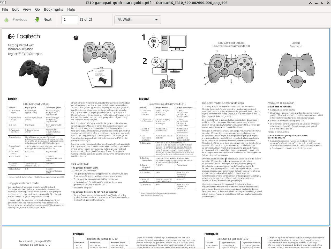331x249 pixels.
Task: Click the "Getting started with" text
Action: pyautogui.click(x=21, y=45)
